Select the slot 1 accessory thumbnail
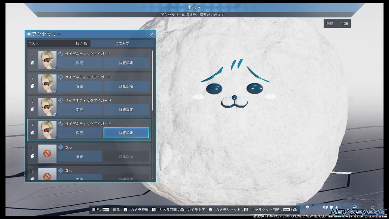The height and width of the screenshot is (219, 389). coord(47,60)
